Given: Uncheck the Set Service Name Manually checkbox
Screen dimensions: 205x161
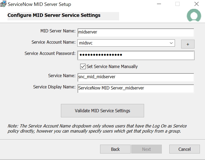Looking at the screenshot, I should coord(83,66).
